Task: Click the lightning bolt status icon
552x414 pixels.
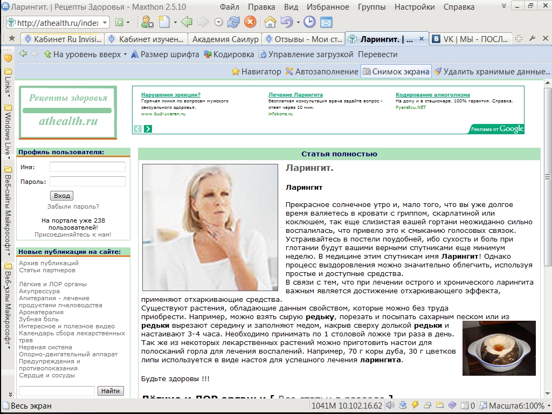Action: (x=415, y=405)
